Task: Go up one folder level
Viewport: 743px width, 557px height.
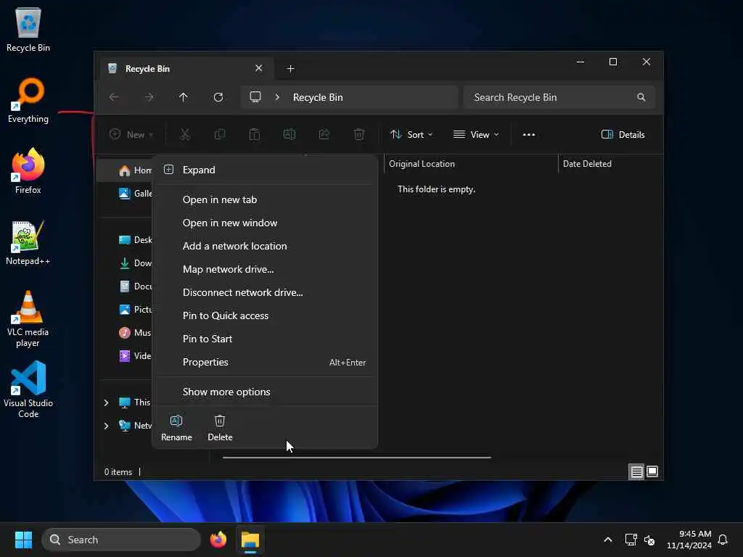Action: (184, 97)
